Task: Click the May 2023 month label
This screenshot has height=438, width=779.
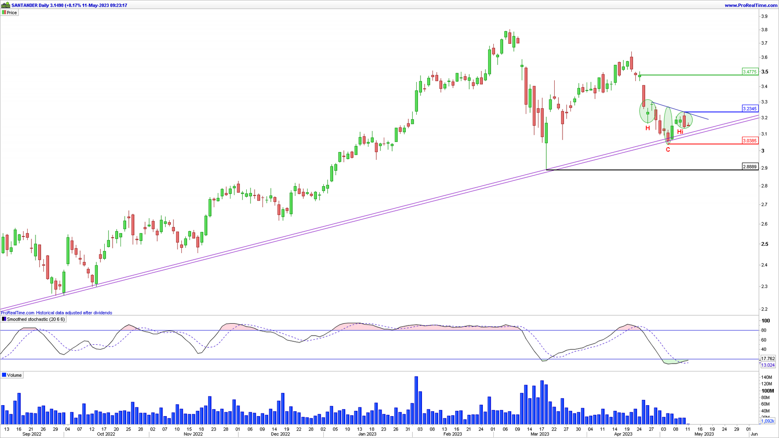Action: 704,434
